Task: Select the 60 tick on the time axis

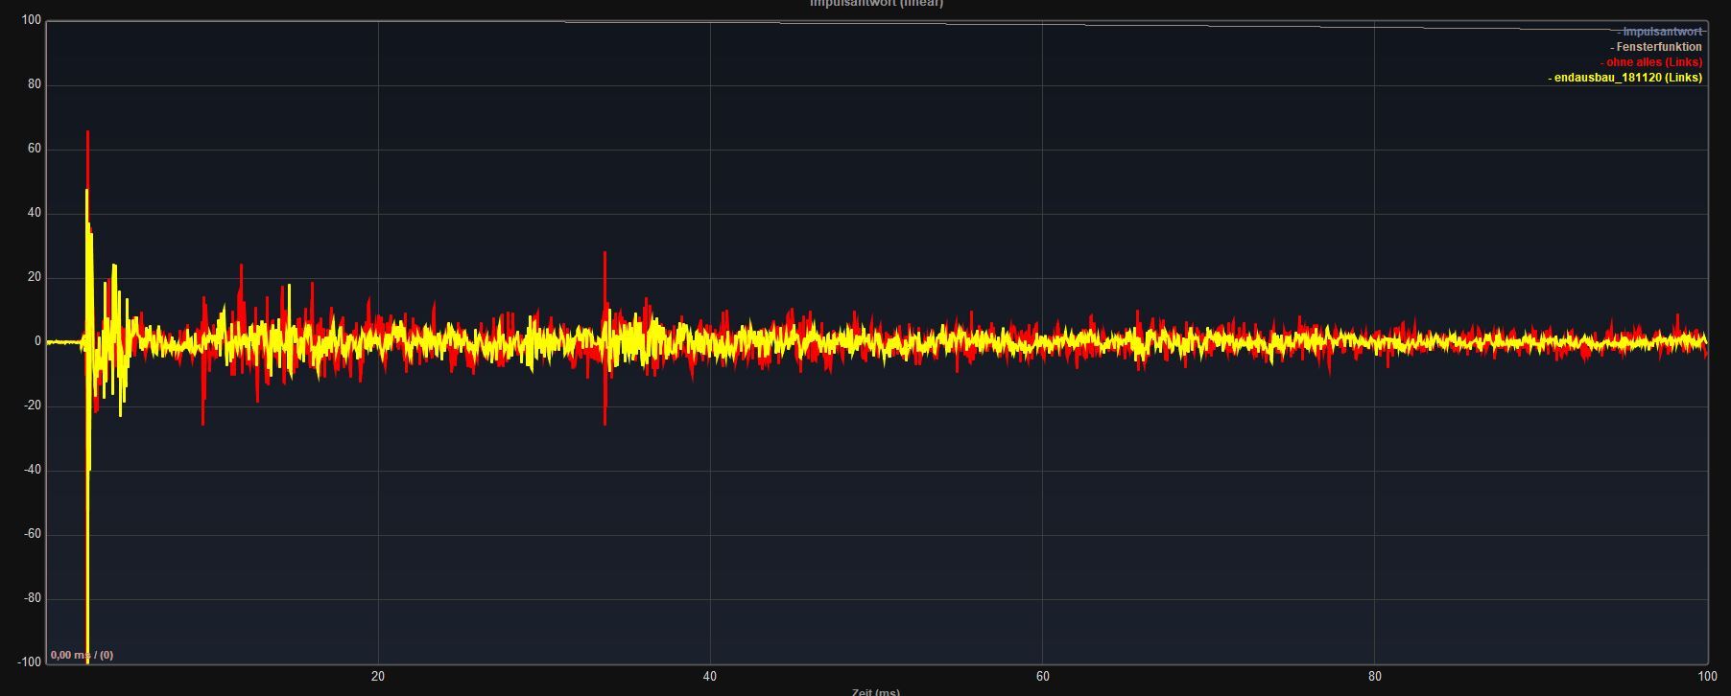Action: pyautogui.click(x=1042, y=676)
